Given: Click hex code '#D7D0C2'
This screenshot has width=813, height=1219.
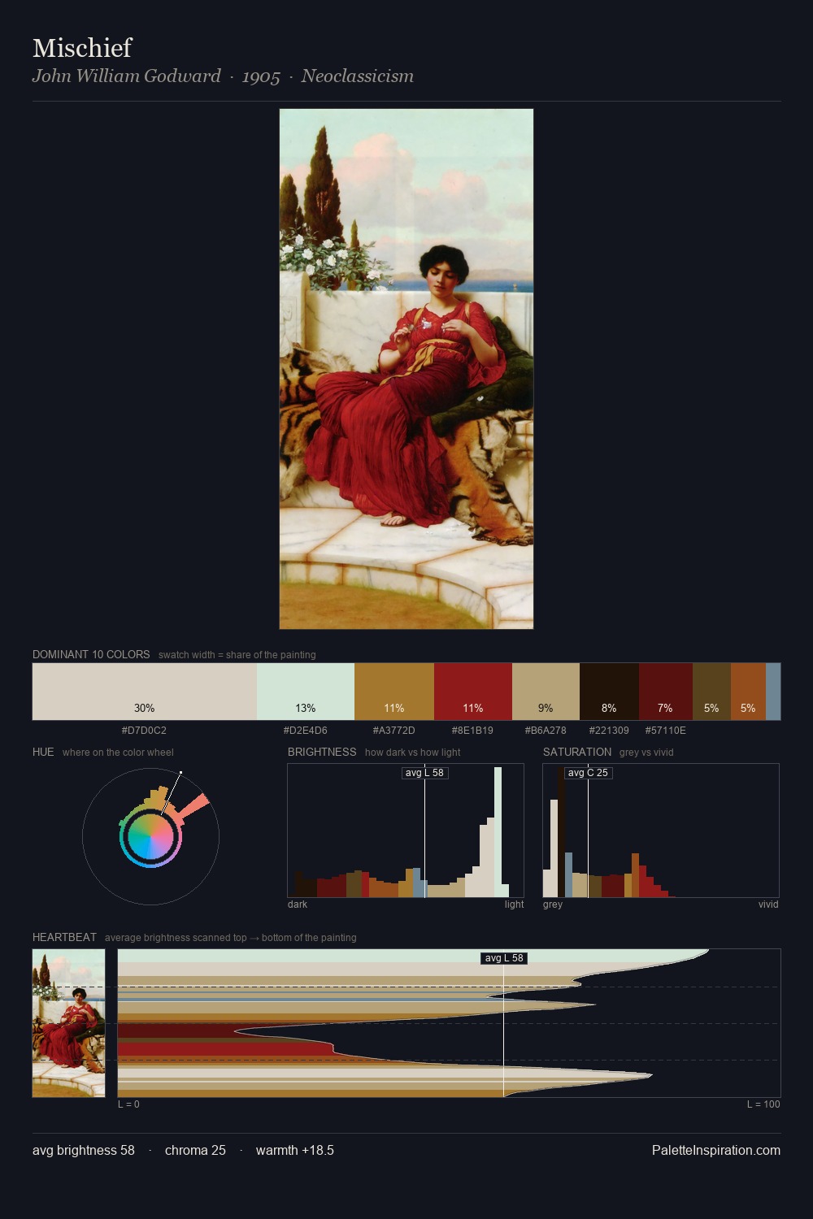Looking at the screenshot, I should (144, 731).
